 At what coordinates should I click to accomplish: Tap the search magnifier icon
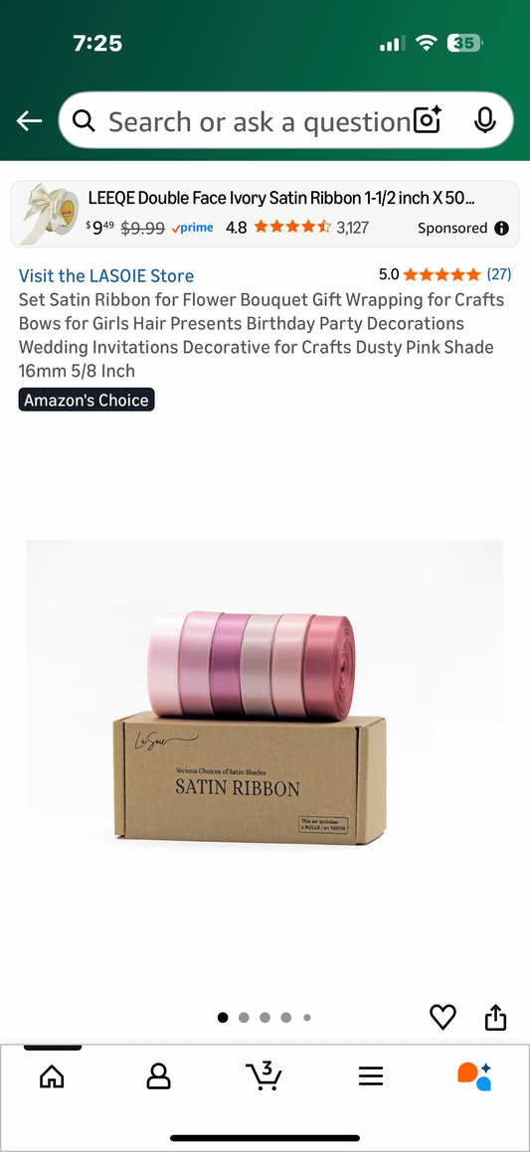[x=84, y=120]
